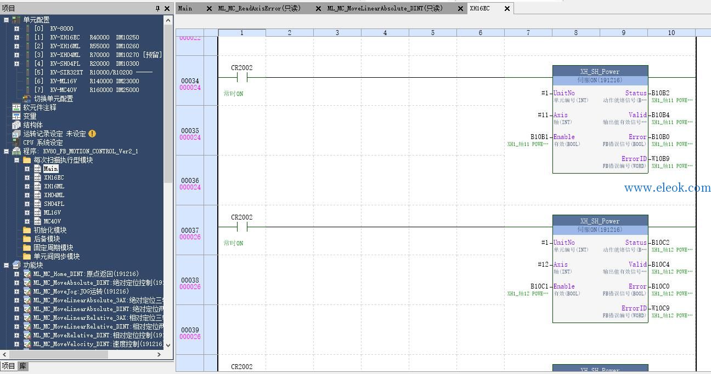The height and width of the screenshot is (374, 711).
Task: Click the CR2002 contact on rung 00034
Action: click(x=242, y=77)
